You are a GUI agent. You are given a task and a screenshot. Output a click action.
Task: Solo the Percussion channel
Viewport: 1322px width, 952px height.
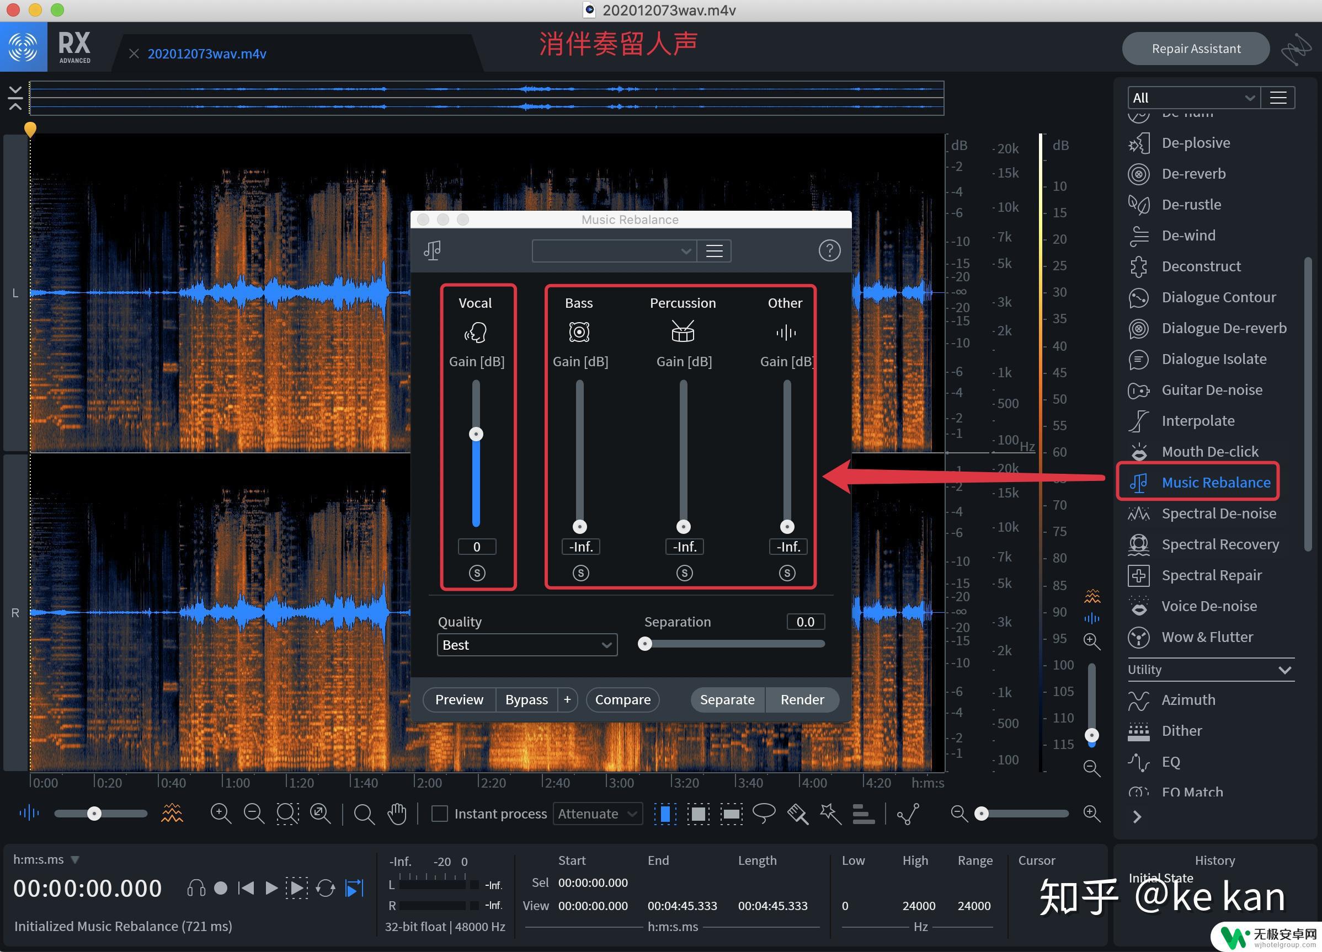684,573
